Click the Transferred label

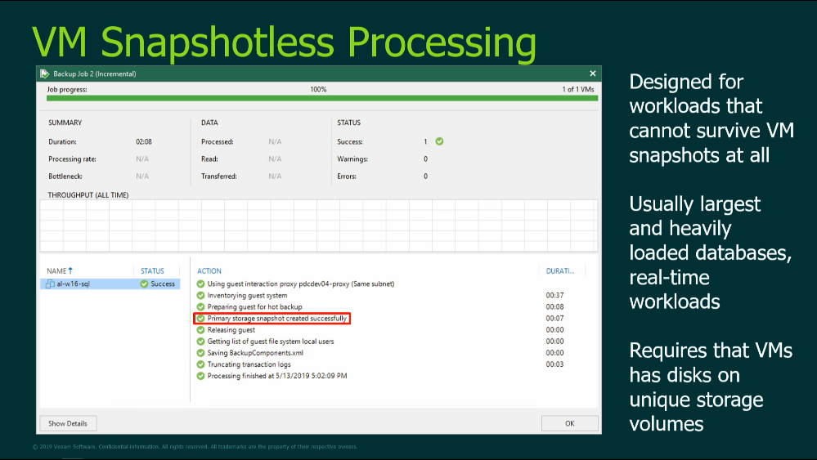click(x=219, y=176)
